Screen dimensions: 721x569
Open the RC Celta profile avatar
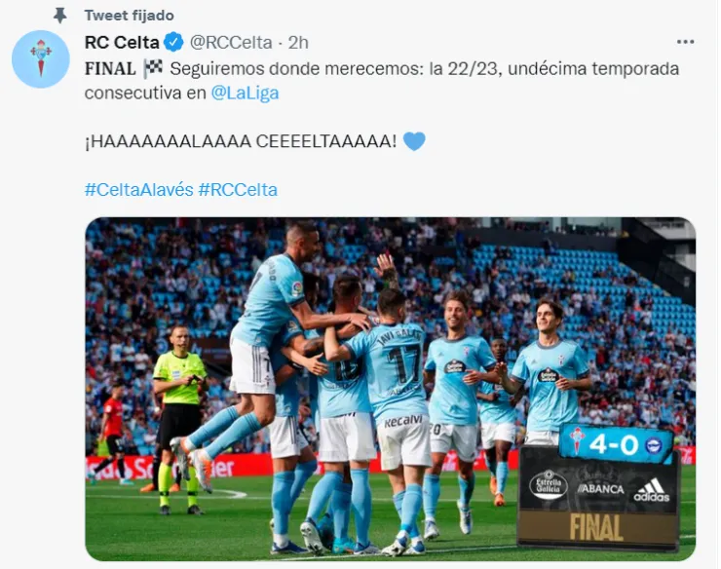point(41,59)
